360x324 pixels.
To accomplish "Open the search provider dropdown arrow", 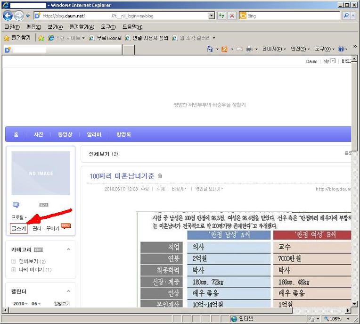I will 353,16.
